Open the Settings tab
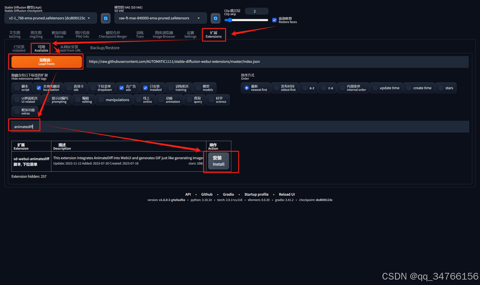Screen dimensions: 480x285 coord(190,35)
